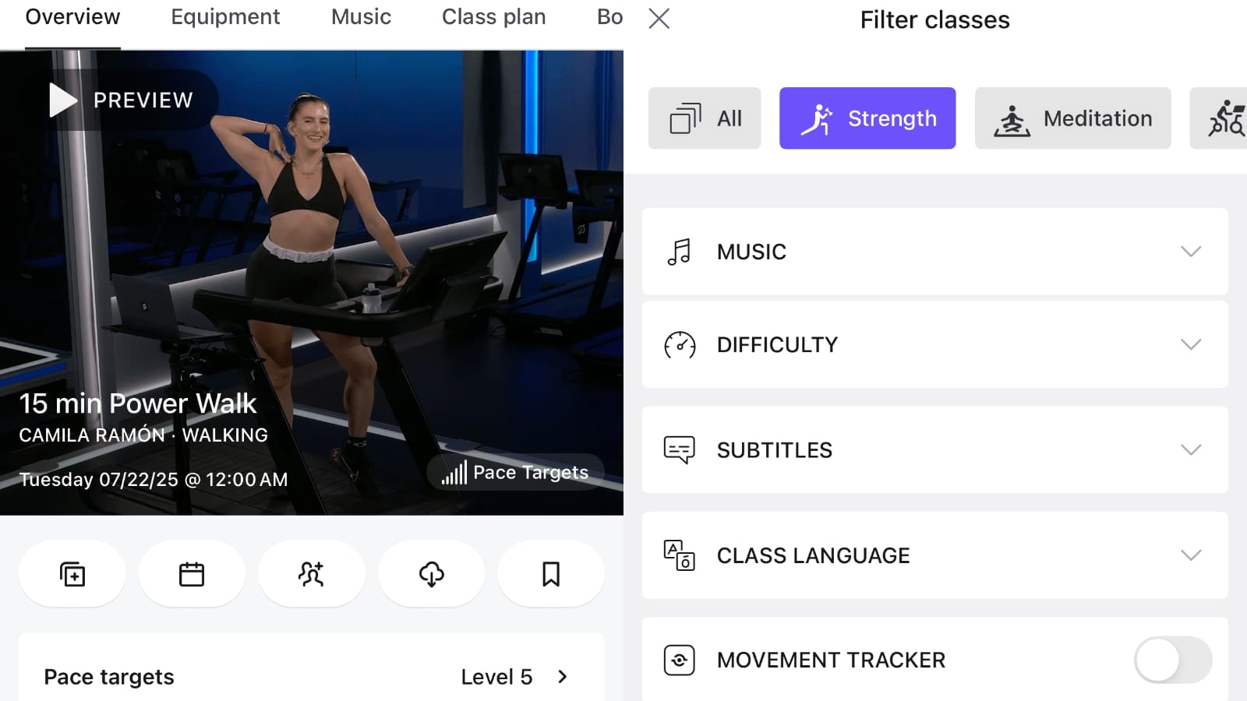1247x701 pixels.
Task: Tap the Pace Targets badge
Action: click(x=516, y=472)
